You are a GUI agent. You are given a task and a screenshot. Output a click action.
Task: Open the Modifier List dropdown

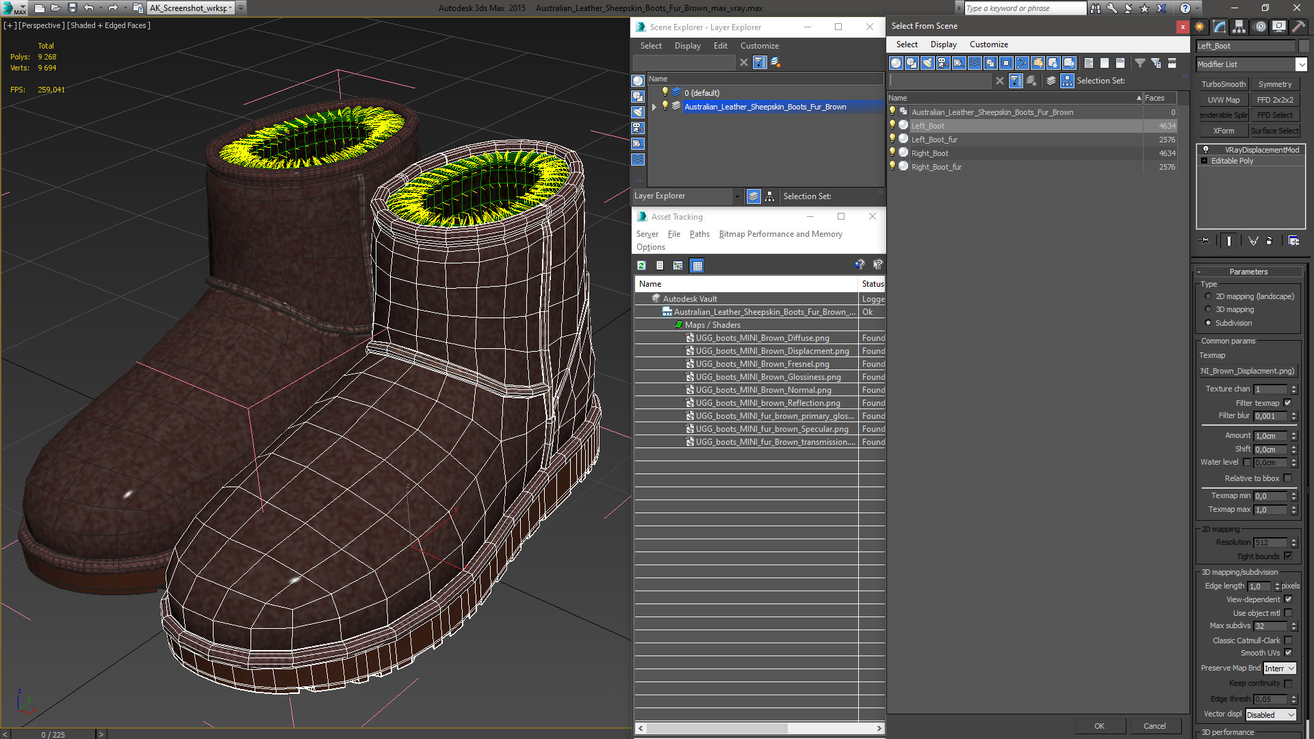point(1301,64)
